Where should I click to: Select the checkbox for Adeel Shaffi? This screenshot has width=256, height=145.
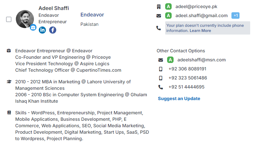(x=9, y=19)
